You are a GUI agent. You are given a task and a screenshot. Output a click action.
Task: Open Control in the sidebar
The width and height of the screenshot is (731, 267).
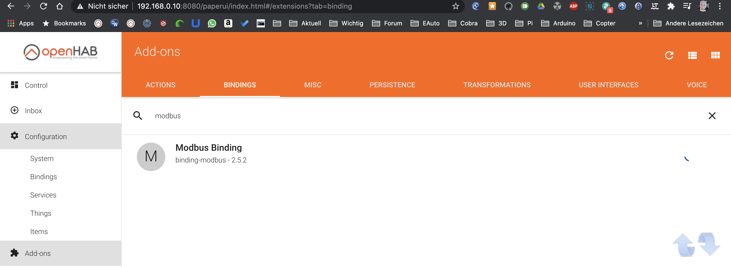pos(60,85)
